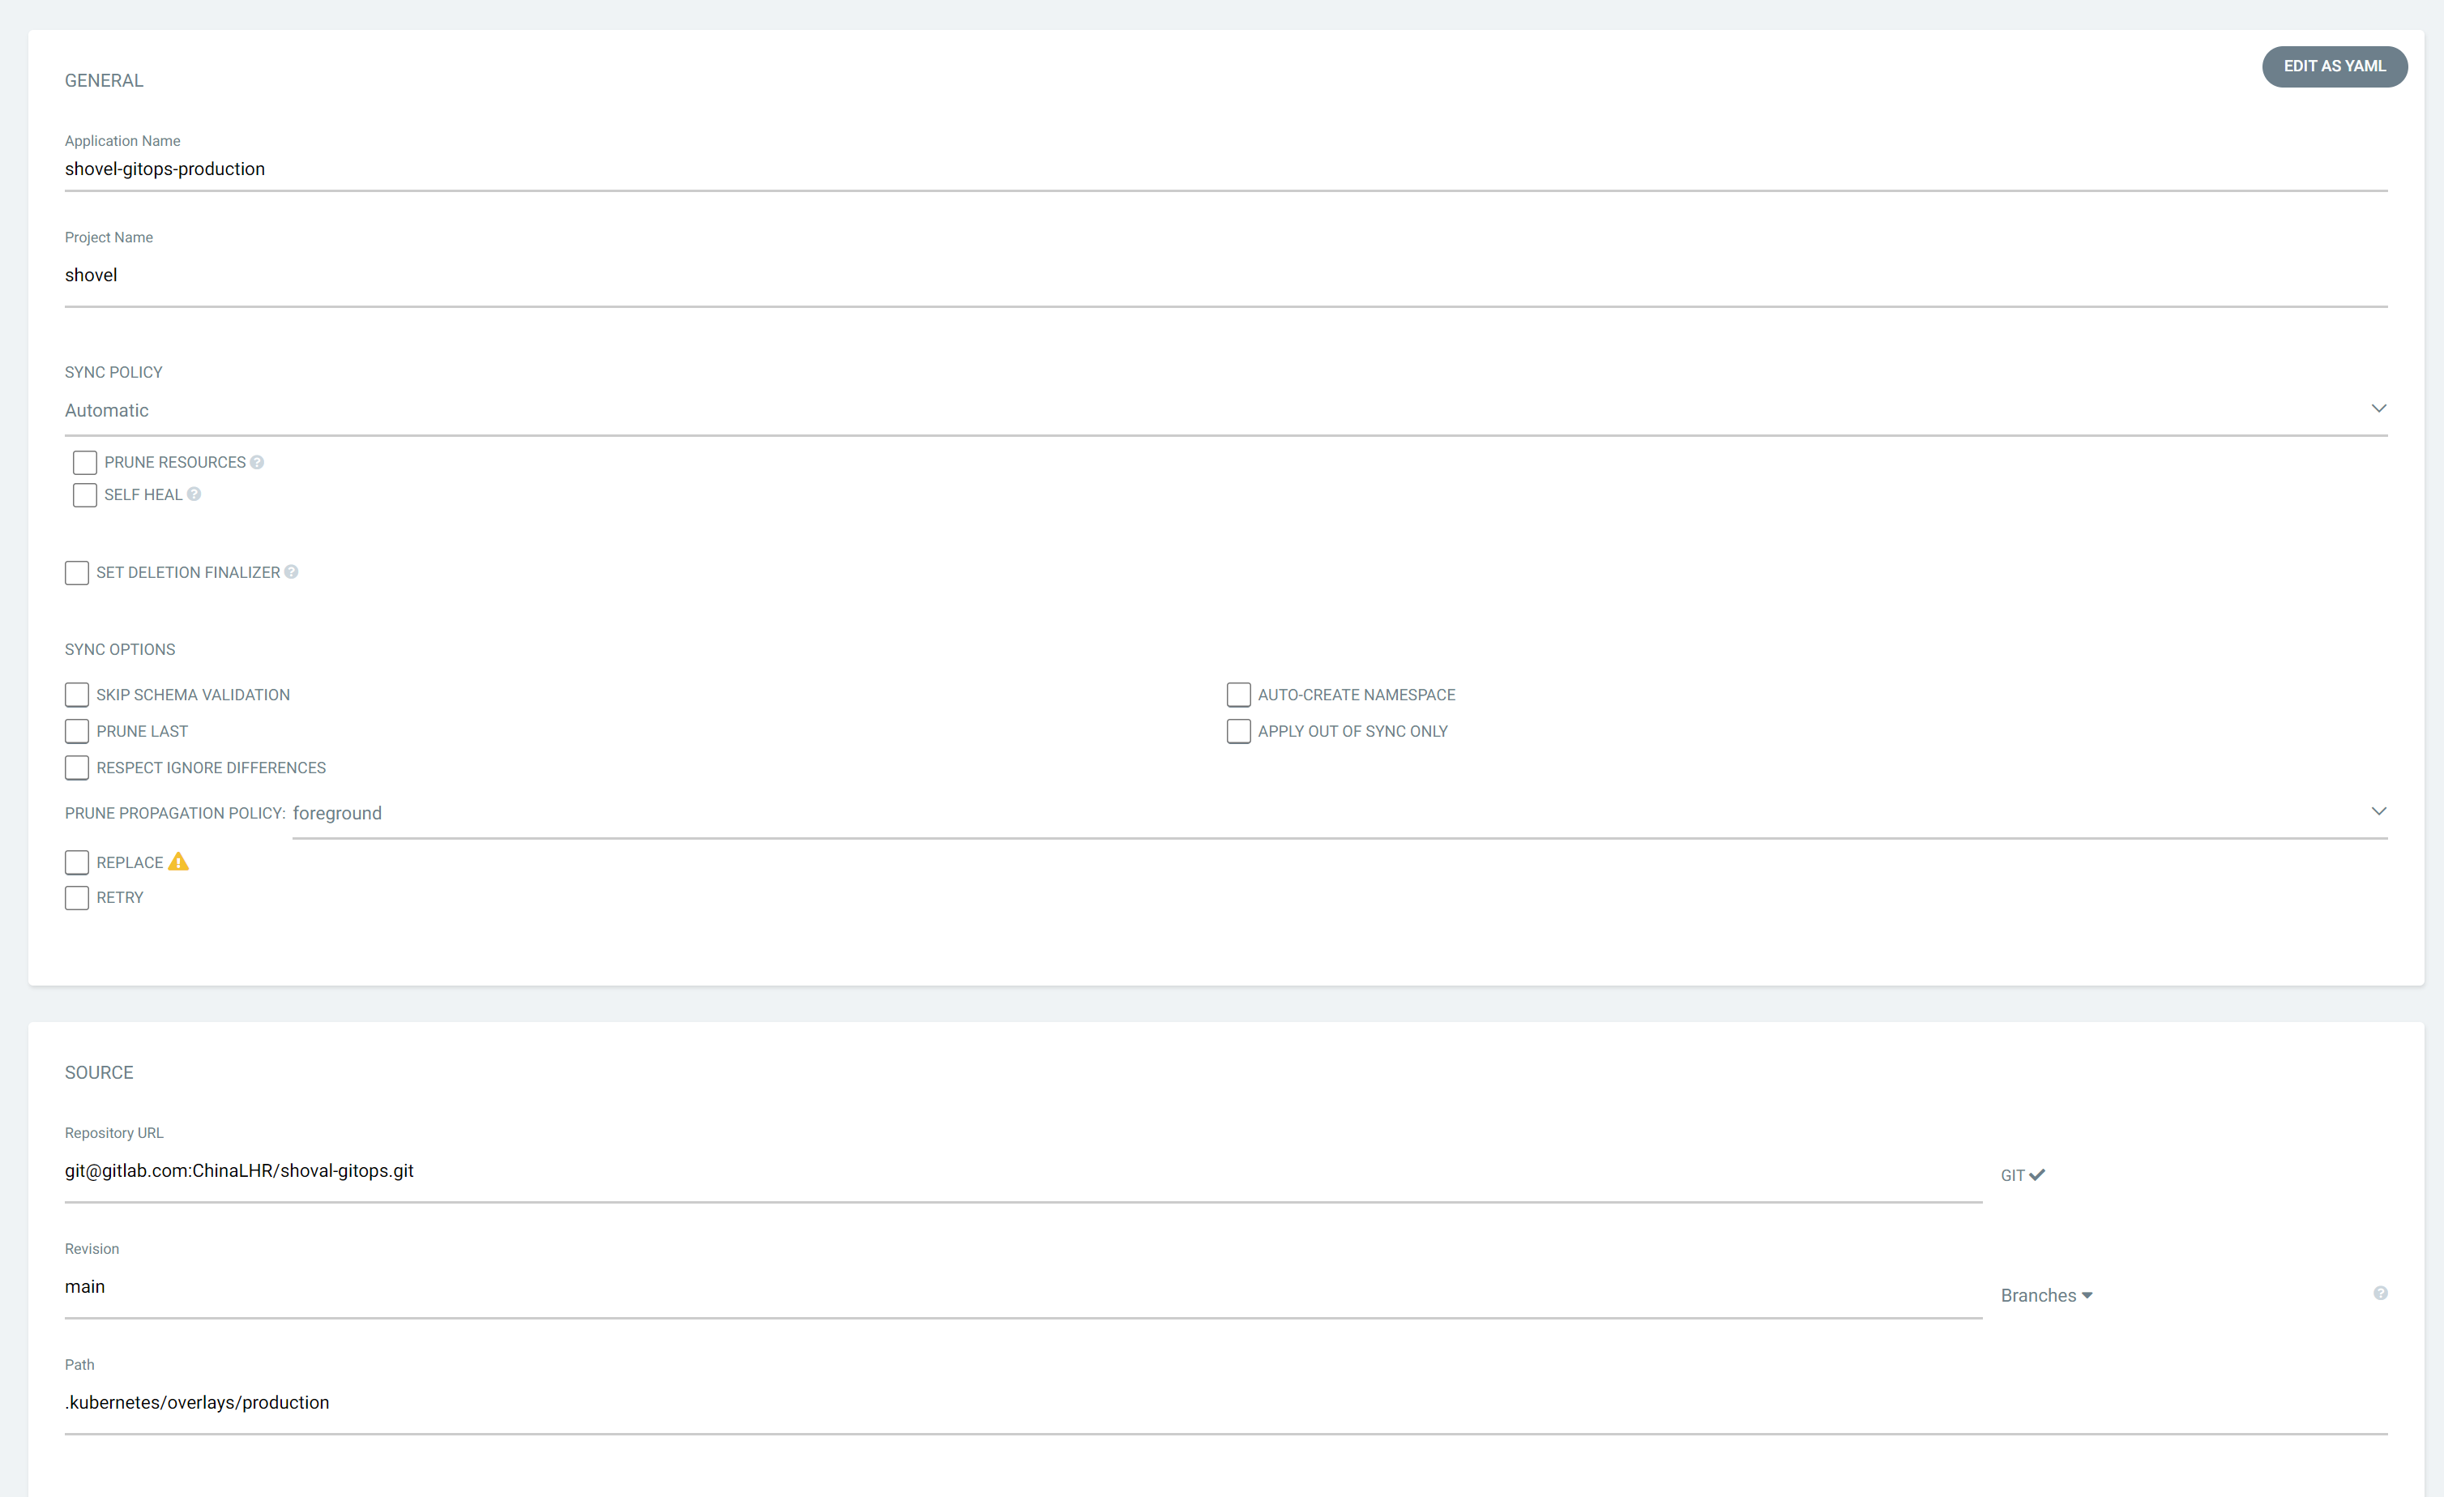Check Set Deletion Finalizer
2444x1497 pixels.
tap(76, 572)
